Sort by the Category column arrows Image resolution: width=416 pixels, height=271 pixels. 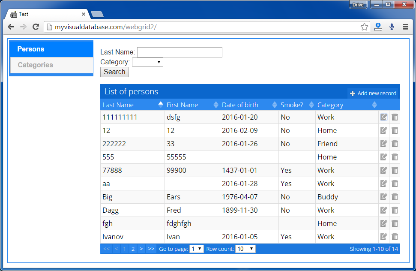pyautogui.click(x=374, y=105)
